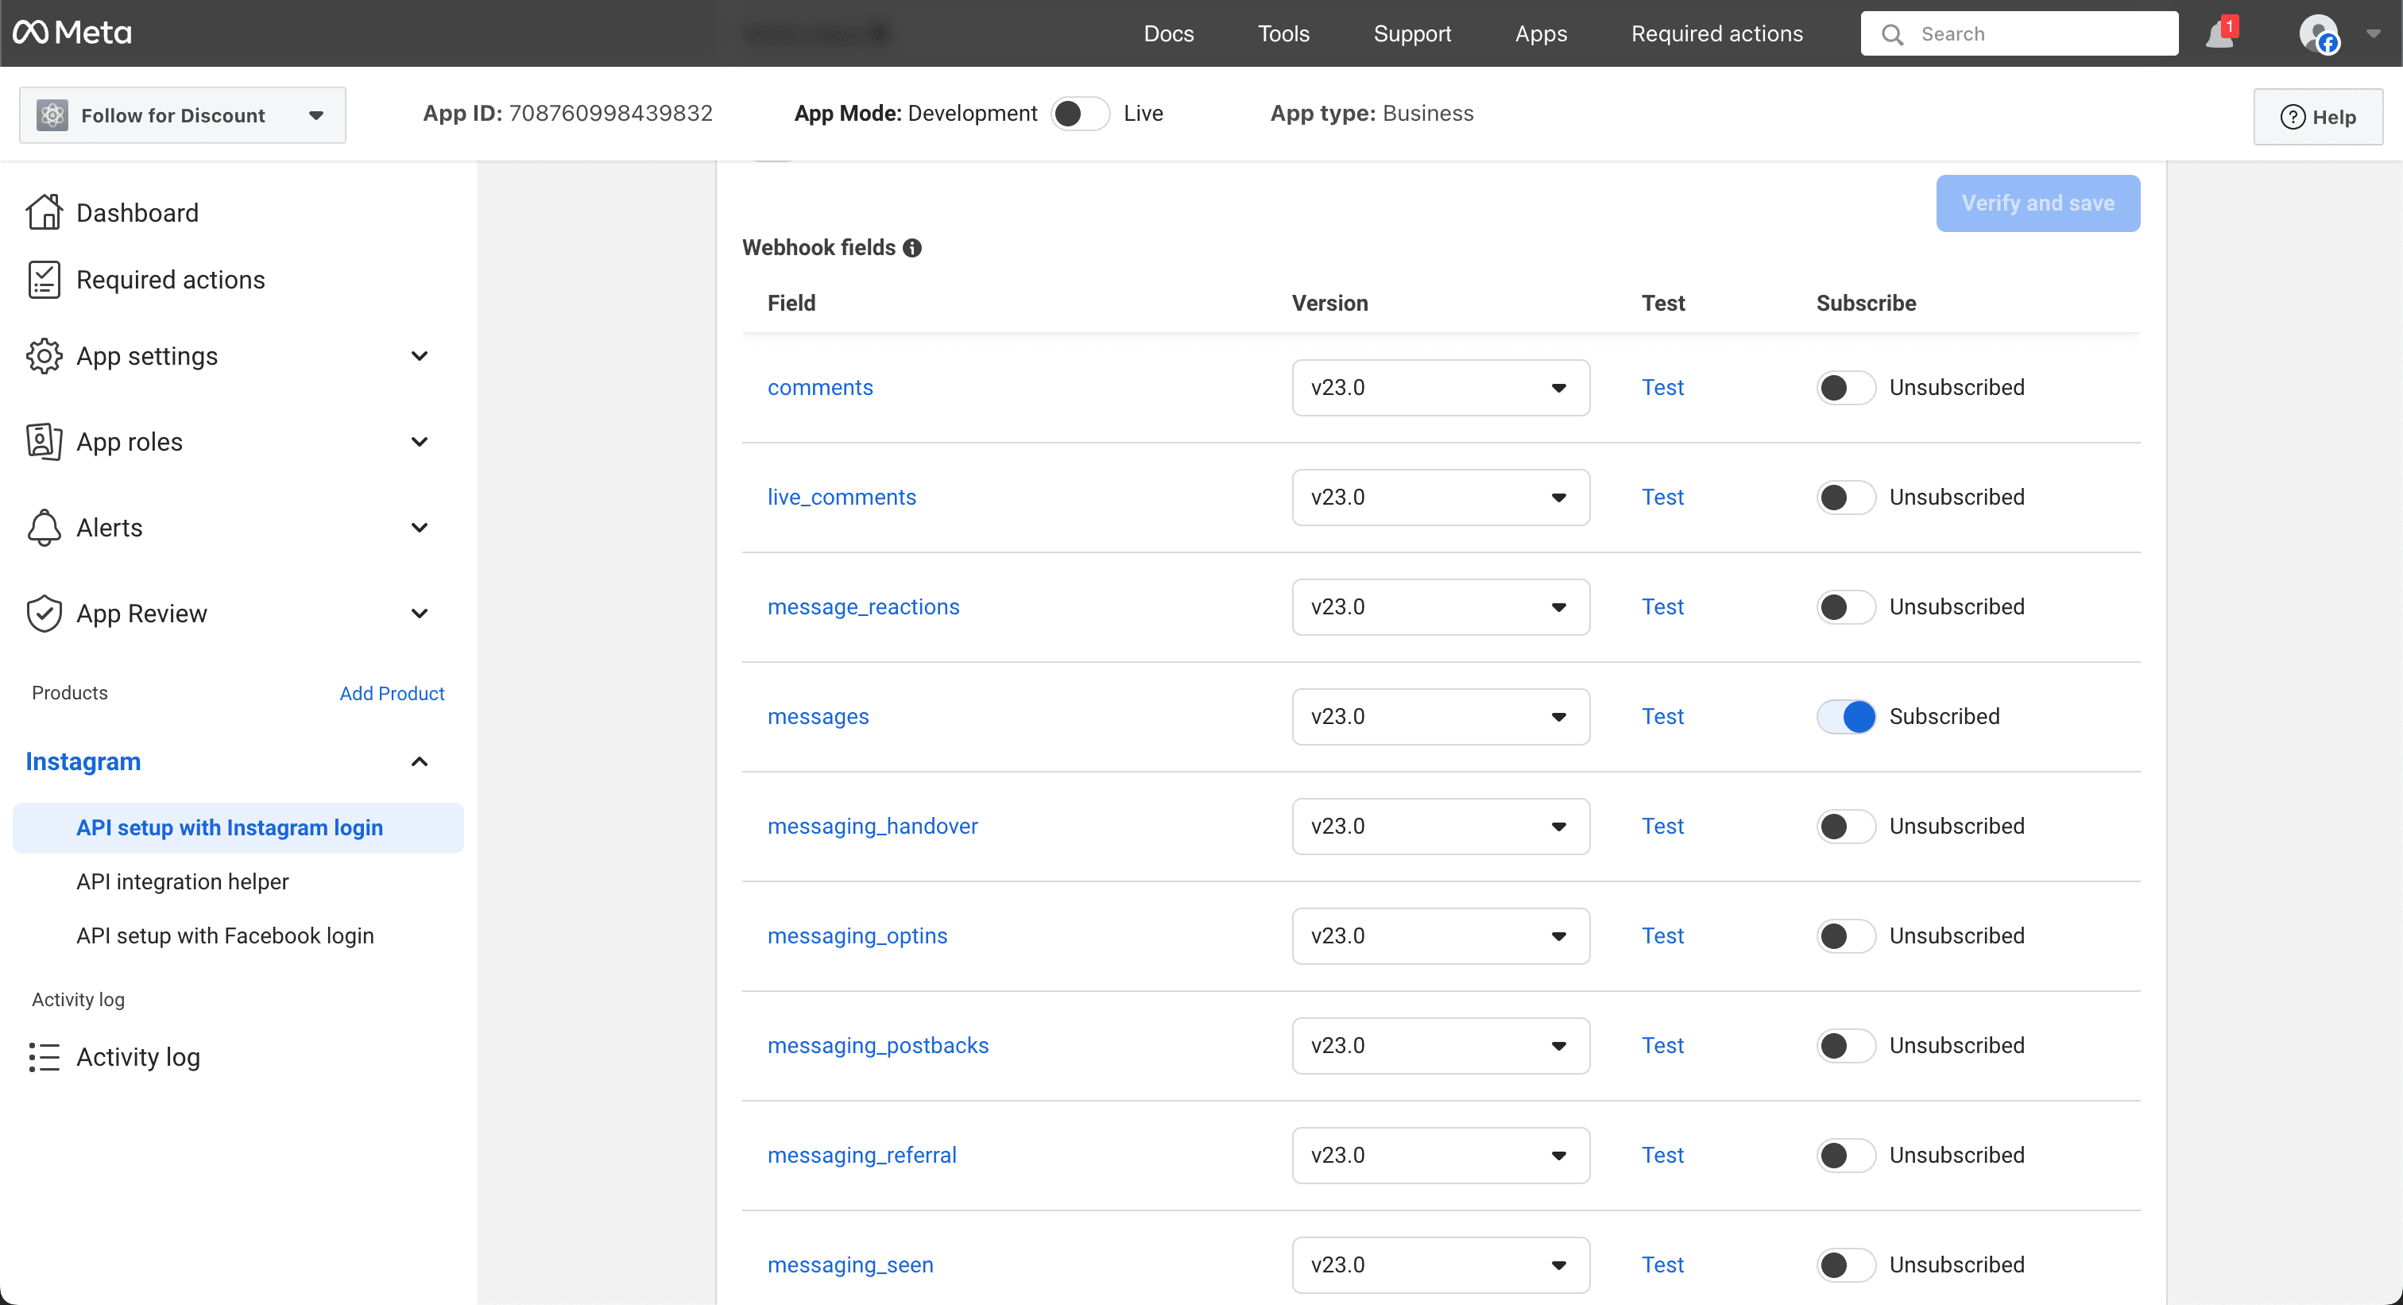Open version dropdown for messaging_referral
The width and height of the screenshot is (2403, 1305).
point(1441,1155)
